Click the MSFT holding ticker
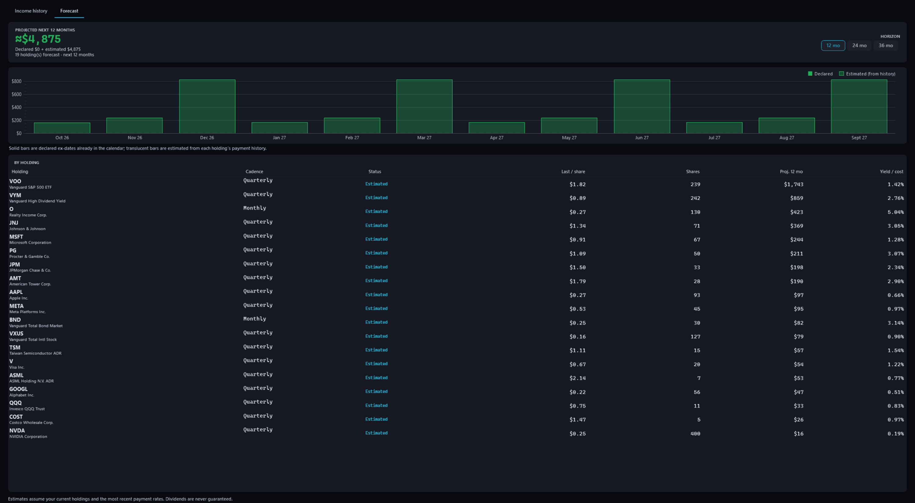The width and height of the screenshot is (915, 503). click(x=16, y=237)
